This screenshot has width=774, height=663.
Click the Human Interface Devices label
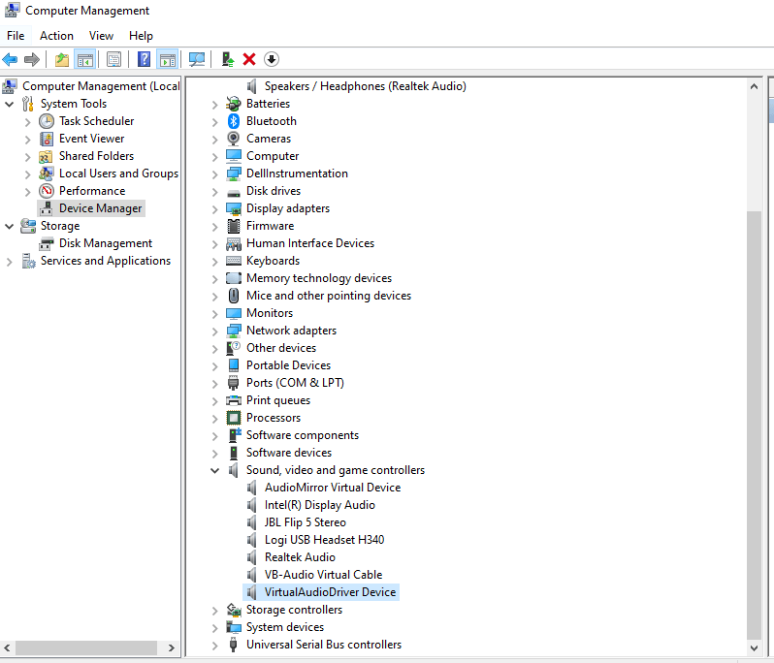(x=310, y=243)
